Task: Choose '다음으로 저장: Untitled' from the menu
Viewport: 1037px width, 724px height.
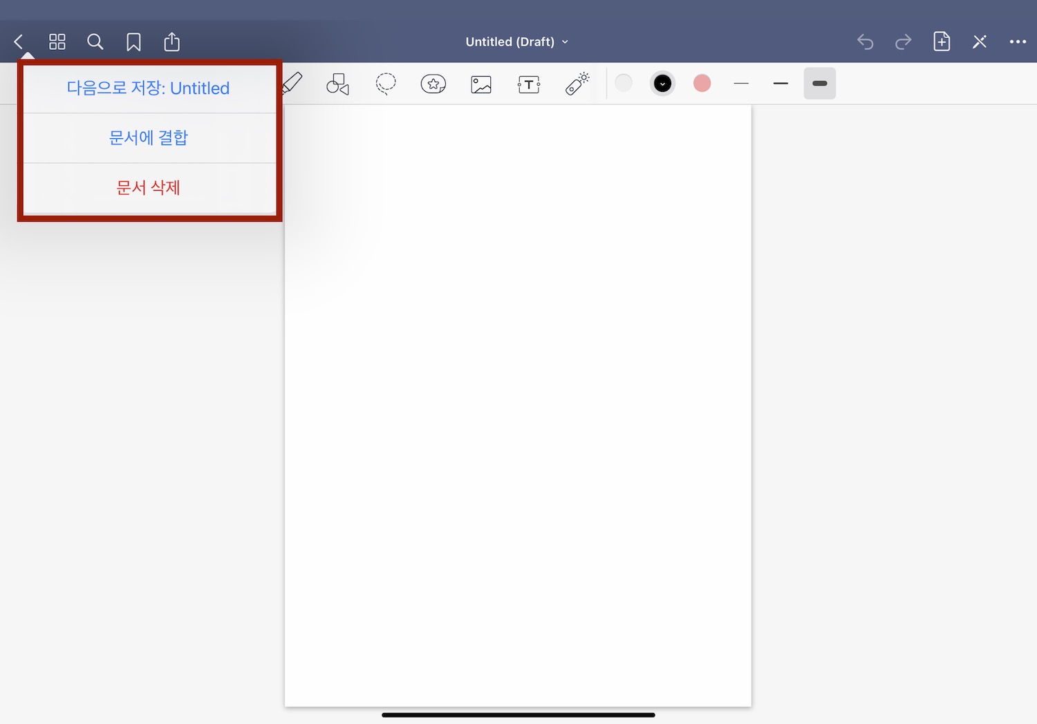Action: 149,88
